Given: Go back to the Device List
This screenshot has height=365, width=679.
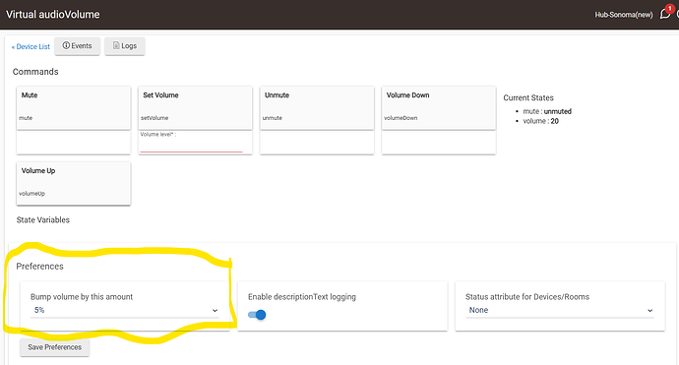Looking at the screenshot, I should click(x=31, y=47).
